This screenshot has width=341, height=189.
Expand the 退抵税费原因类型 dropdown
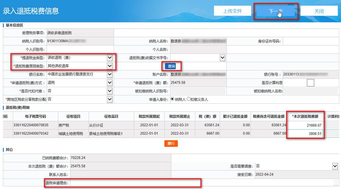coord(110,66)
